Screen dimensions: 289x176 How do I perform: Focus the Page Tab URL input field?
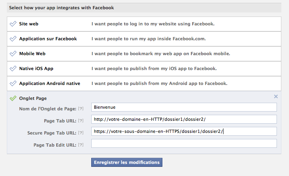point(184,119)
